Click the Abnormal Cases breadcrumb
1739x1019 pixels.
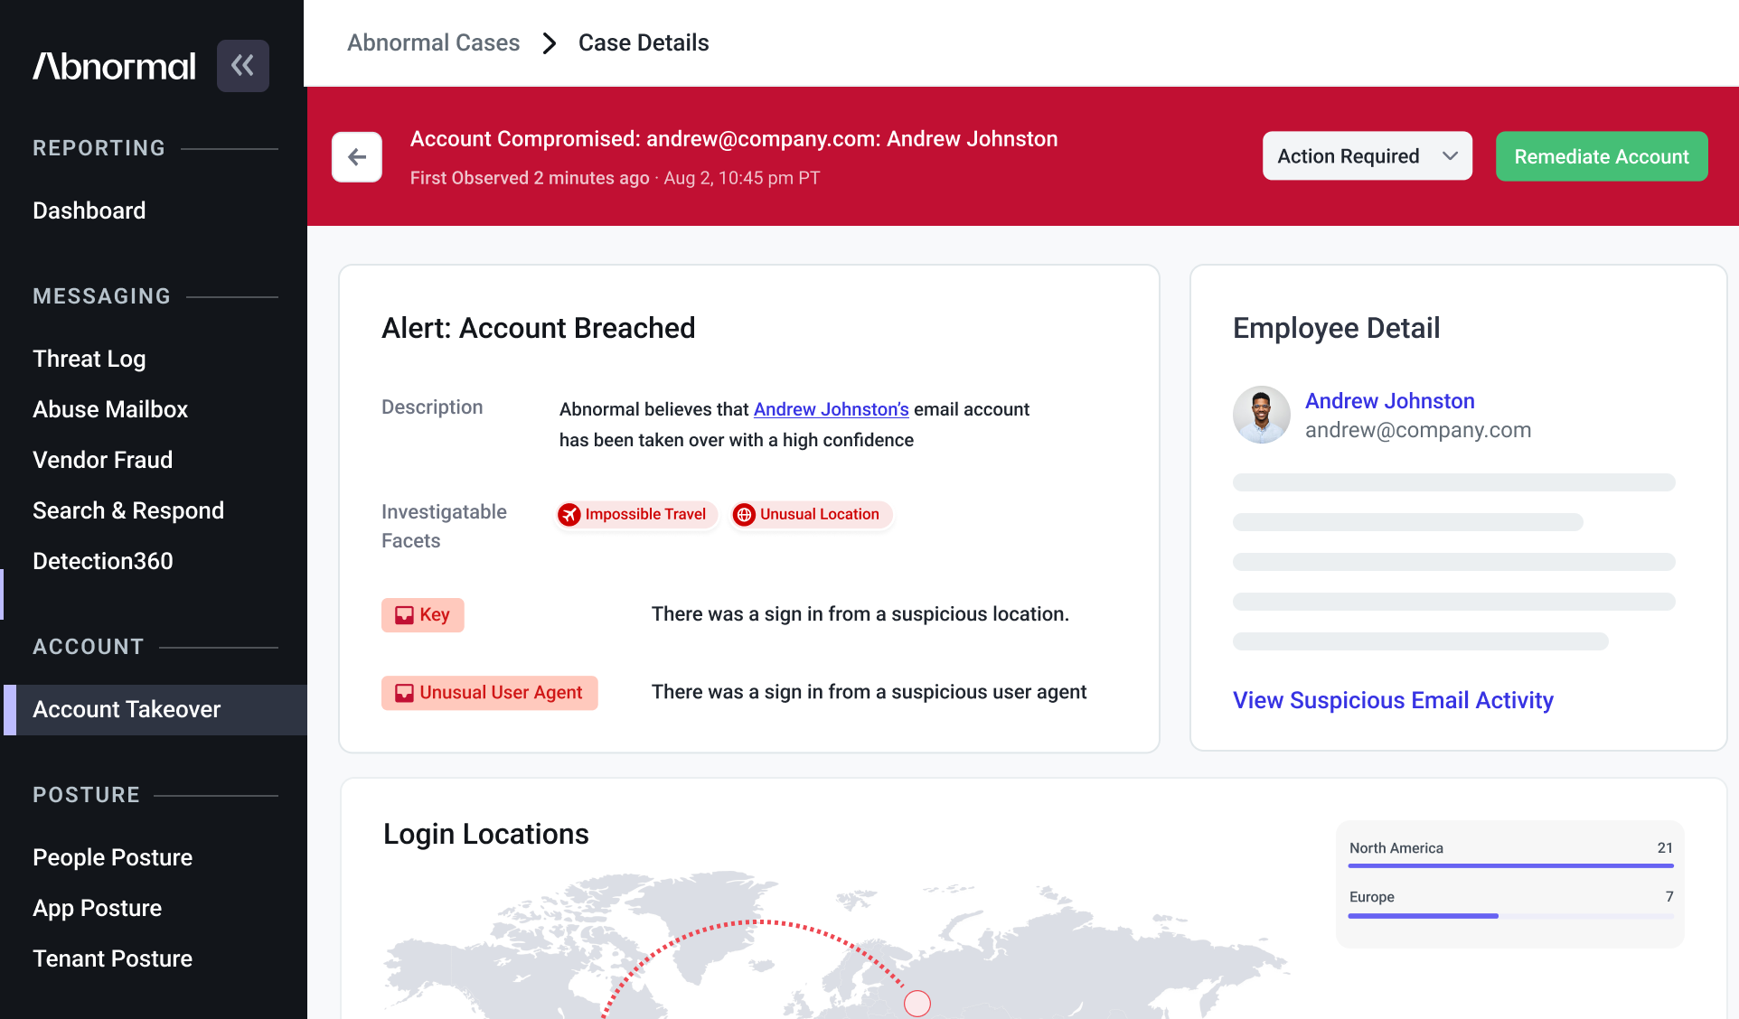pyautogui.click(x=434, y=43)
